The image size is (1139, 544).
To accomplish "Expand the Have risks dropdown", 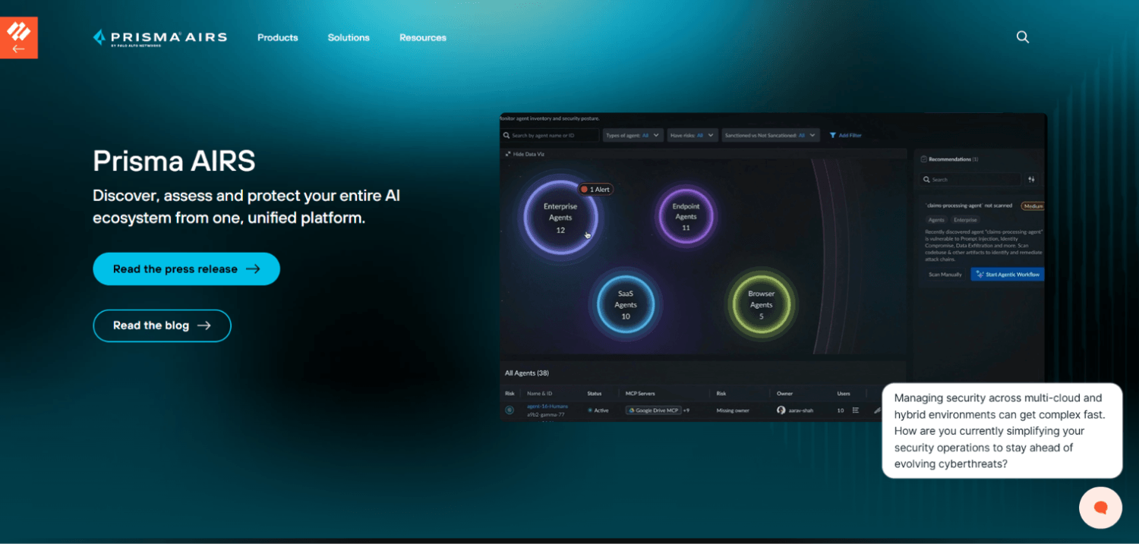I will pos(692,136).
